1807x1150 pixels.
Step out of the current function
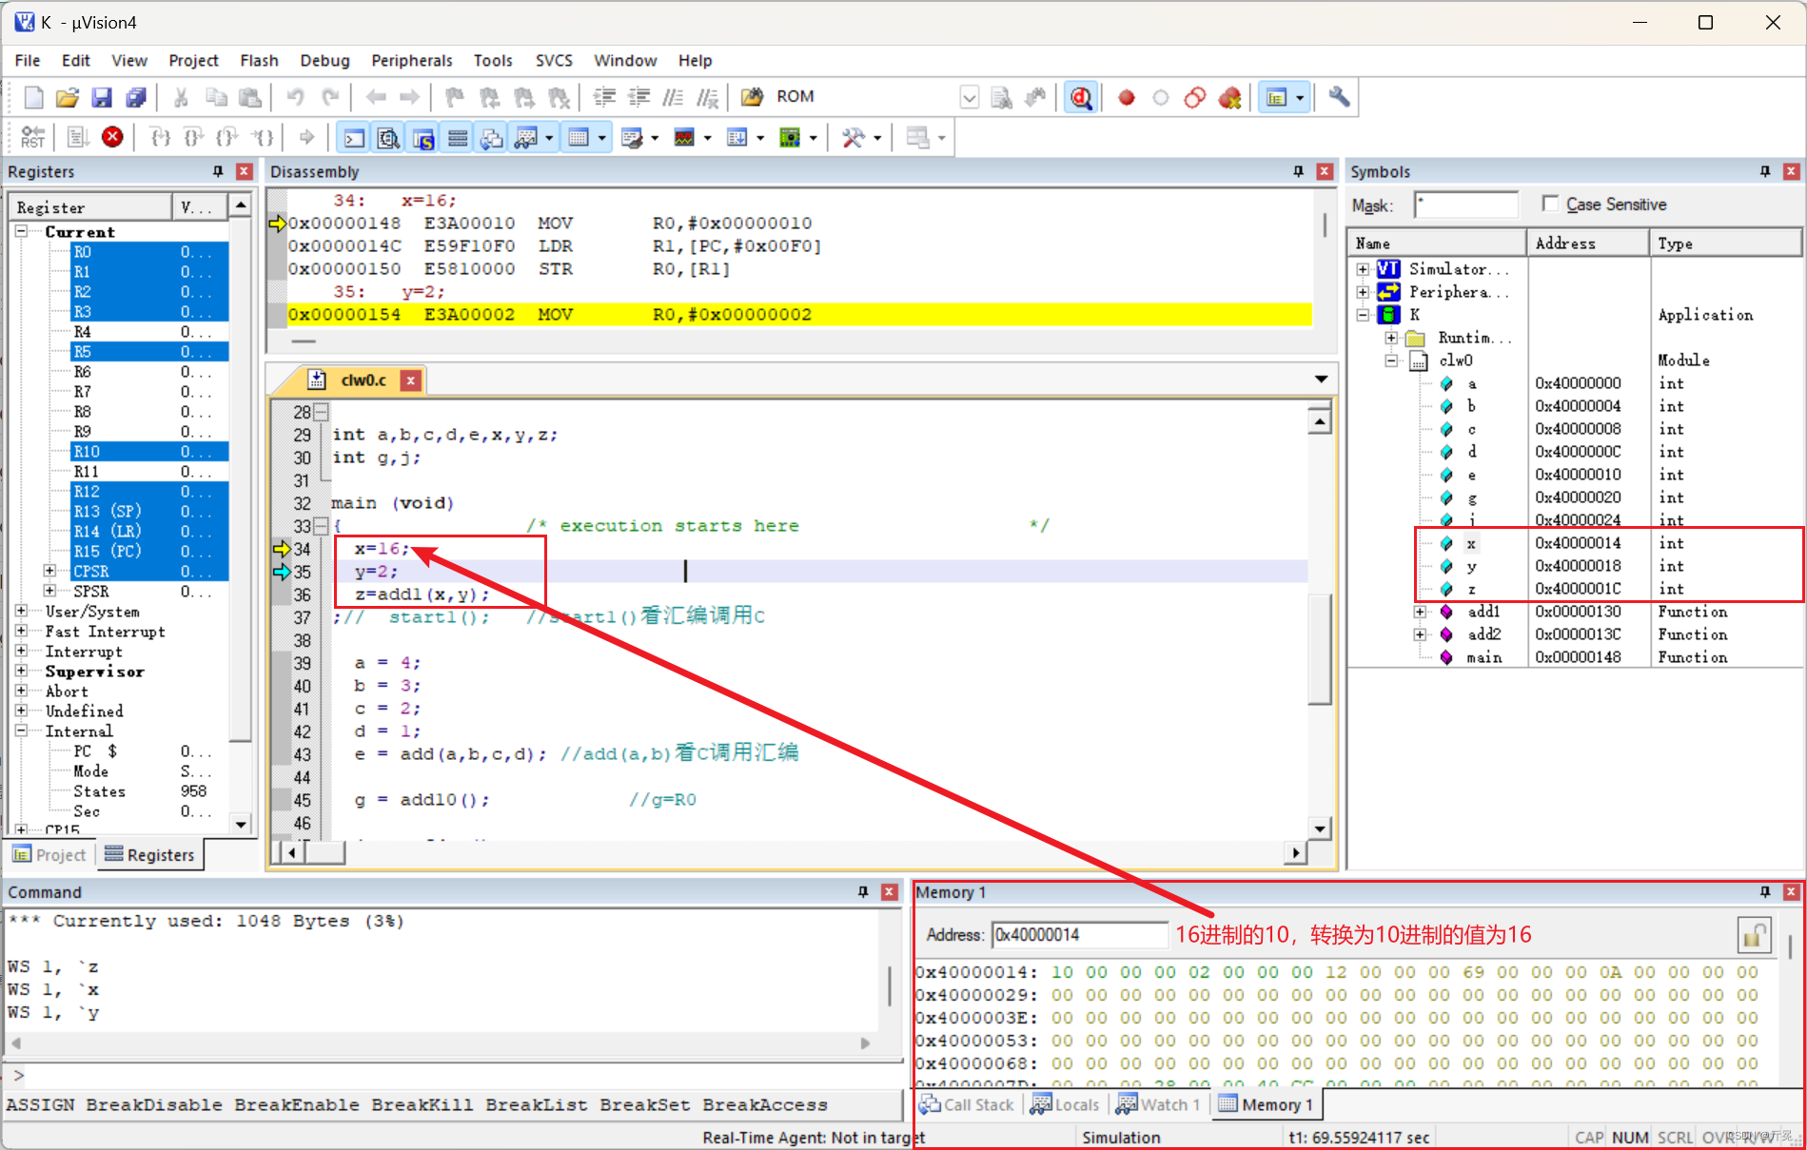(x=226, y=138)
